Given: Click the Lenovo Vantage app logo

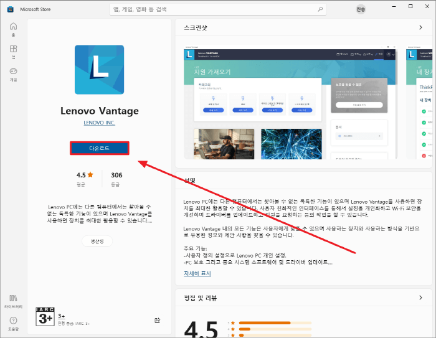Looking at the screenshot, I should [x=99, y=70].
